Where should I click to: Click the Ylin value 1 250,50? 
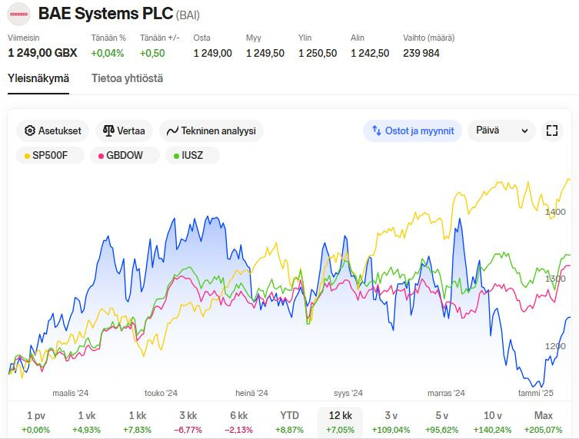[318, 53]
